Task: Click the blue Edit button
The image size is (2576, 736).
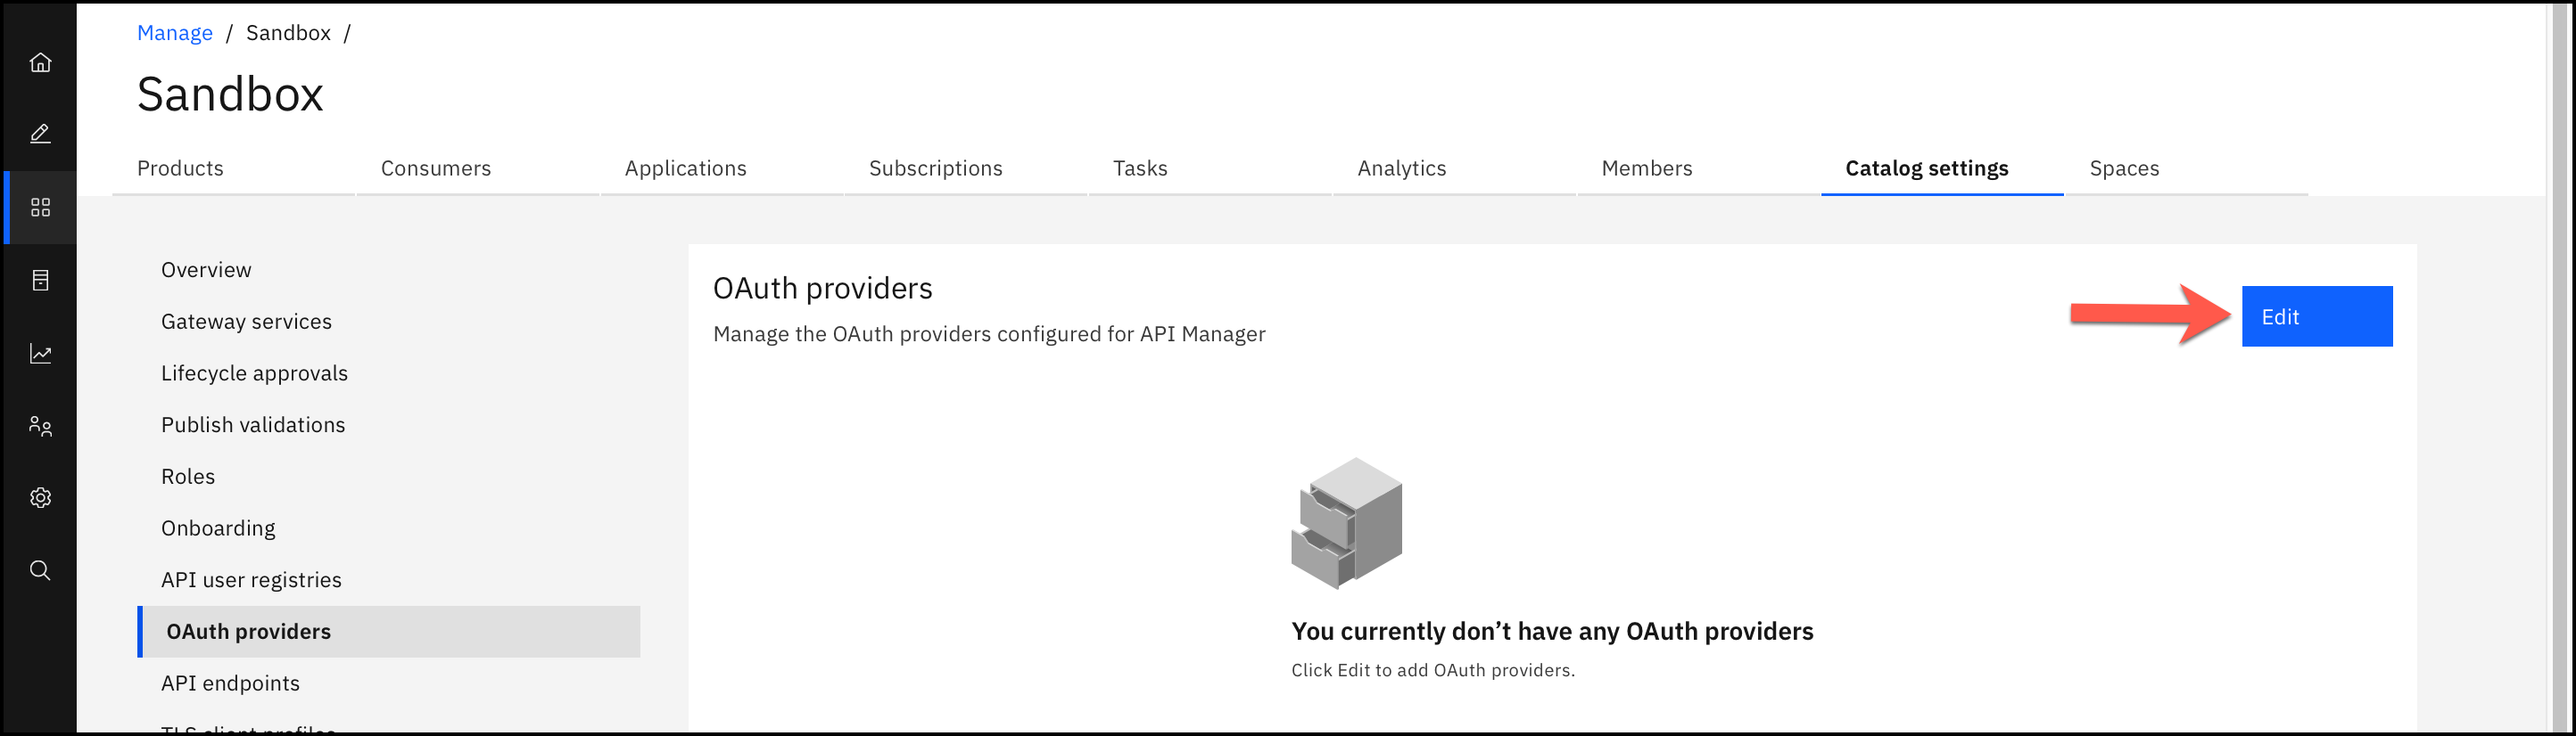Action: pos(2316,316)
